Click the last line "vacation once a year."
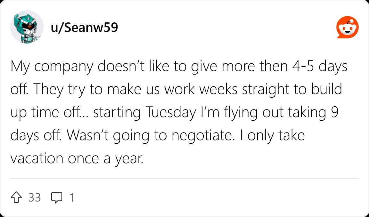The height and width of the screenshot is (217, 369). [x=77, y=159]
